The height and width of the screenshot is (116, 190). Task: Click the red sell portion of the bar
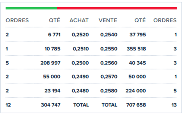(117, 8)
